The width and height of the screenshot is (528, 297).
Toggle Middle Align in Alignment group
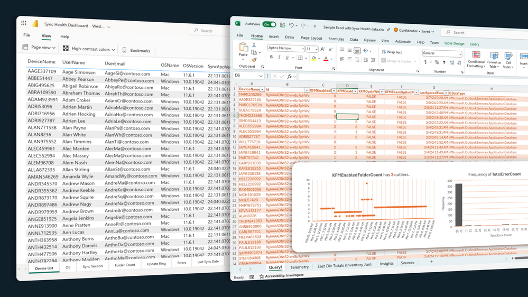pos(349,50)
